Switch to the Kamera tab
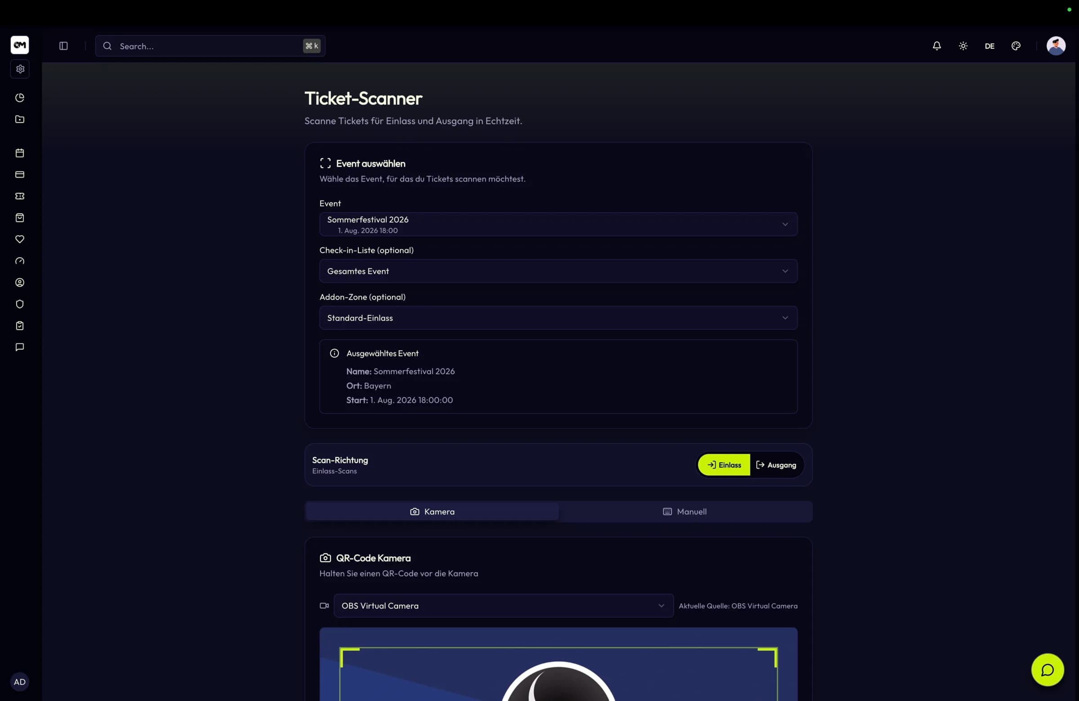This screenshot has height=701, width=1079. tap(432, 511)
